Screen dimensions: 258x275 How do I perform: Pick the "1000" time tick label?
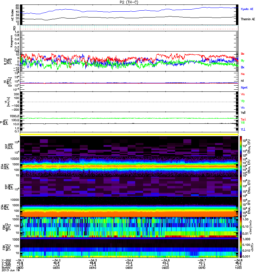238,268
